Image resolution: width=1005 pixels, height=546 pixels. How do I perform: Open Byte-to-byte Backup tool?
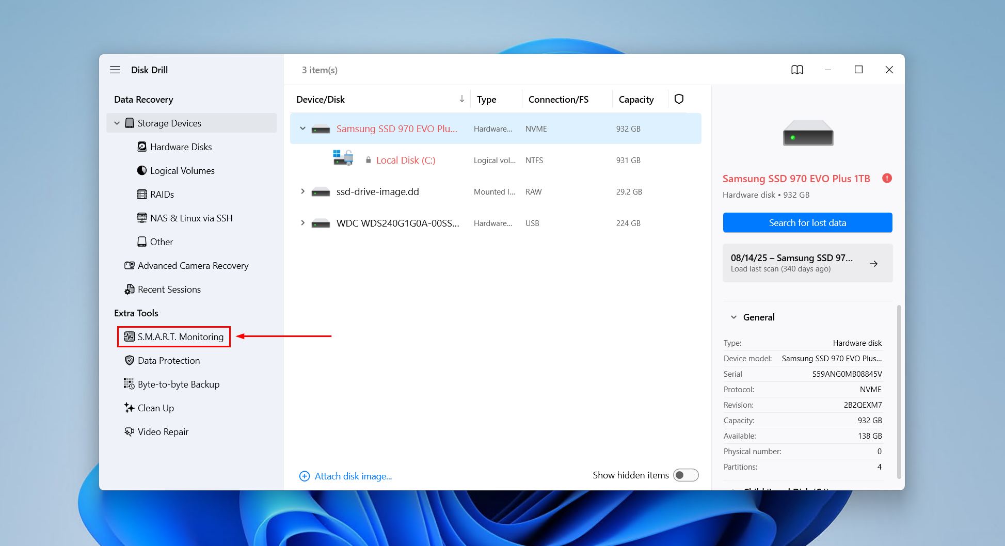click(x=179, y=384)
